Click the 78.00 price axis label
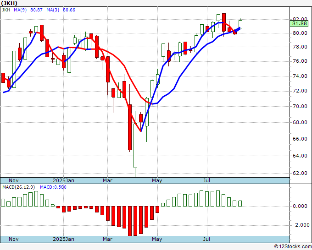The width and height of the screenshot is (312, 250). [x=300, y=47]
